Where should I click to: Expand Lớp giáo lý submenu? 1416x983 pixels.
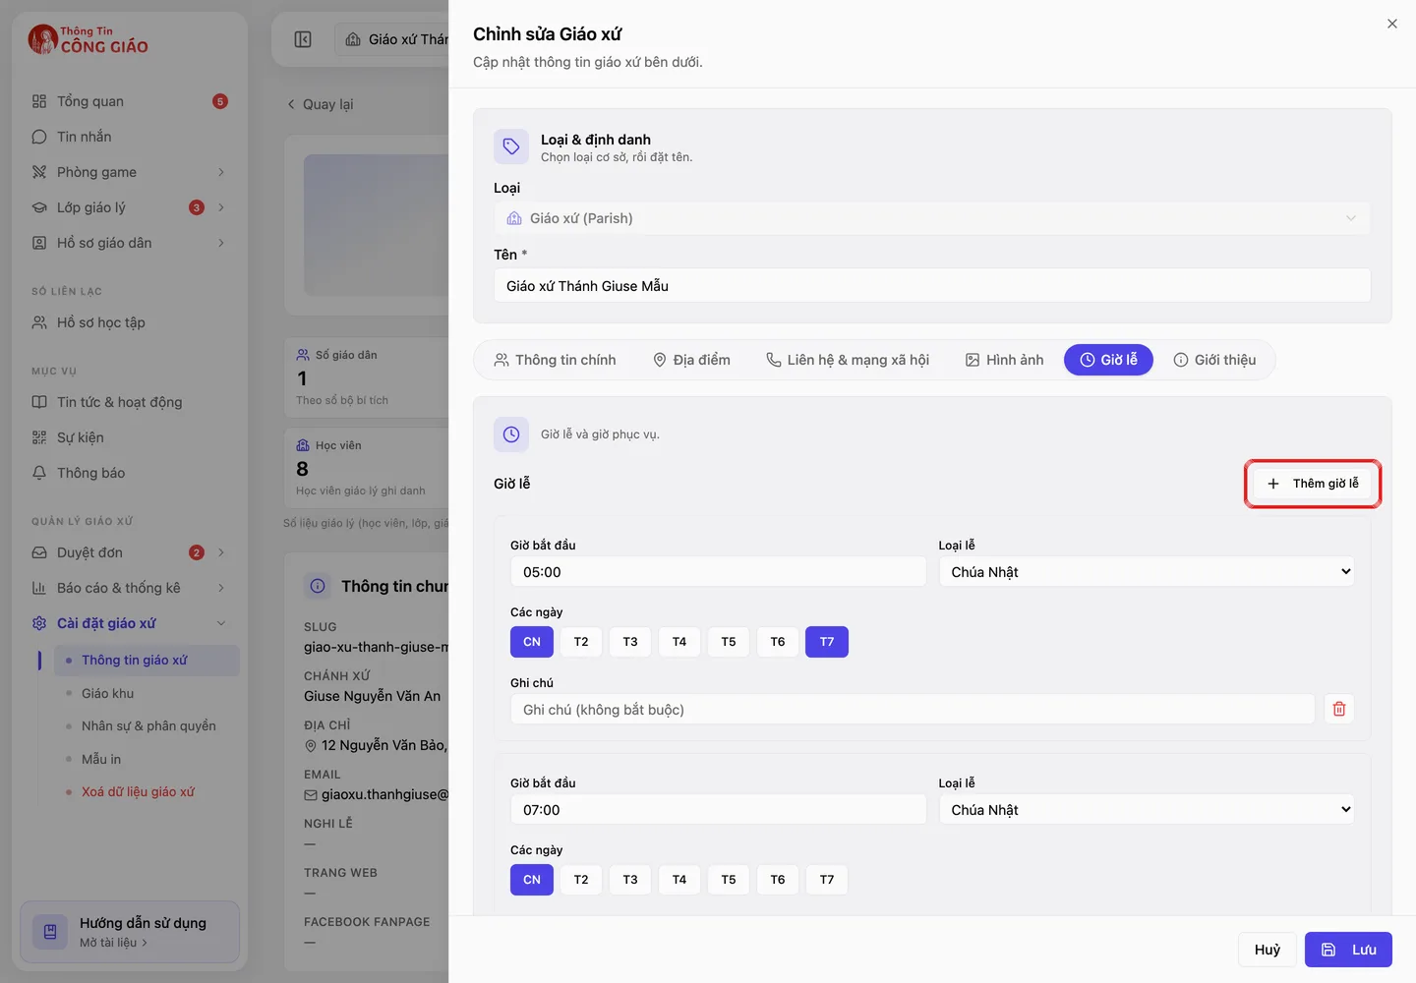(x=221, y=207)
